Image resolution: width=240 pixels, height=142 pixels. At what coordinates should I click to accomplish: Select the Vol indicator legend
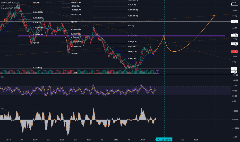tap(3, 5)
